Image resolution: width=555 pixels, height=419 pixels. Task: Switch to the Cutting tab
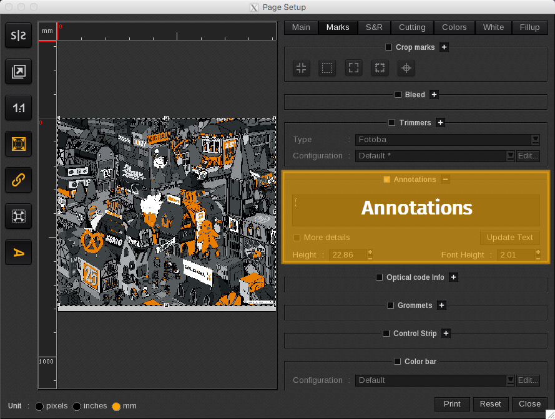[412, 27]
